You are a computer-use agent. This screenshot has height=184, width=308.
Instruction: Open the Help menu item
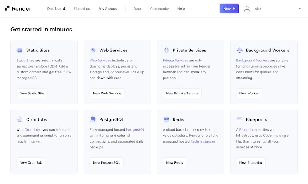(181, 8)
